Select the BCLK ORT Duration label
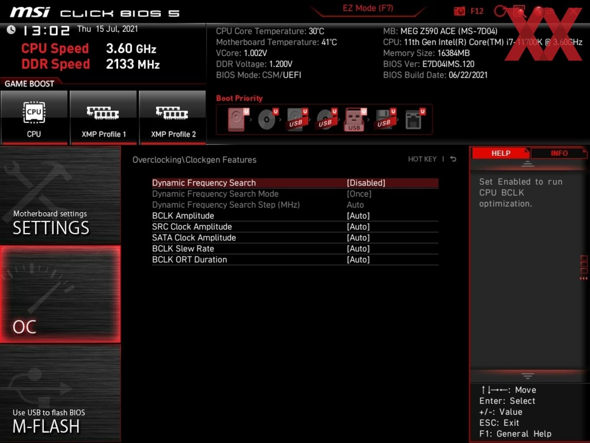The height and width of the screenshot is (443, 590). coord(190,260)
